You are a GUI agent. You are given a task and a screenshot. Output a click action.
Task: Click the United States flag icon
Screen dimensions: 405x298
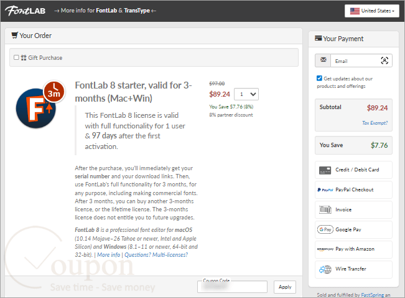(355, 11)
